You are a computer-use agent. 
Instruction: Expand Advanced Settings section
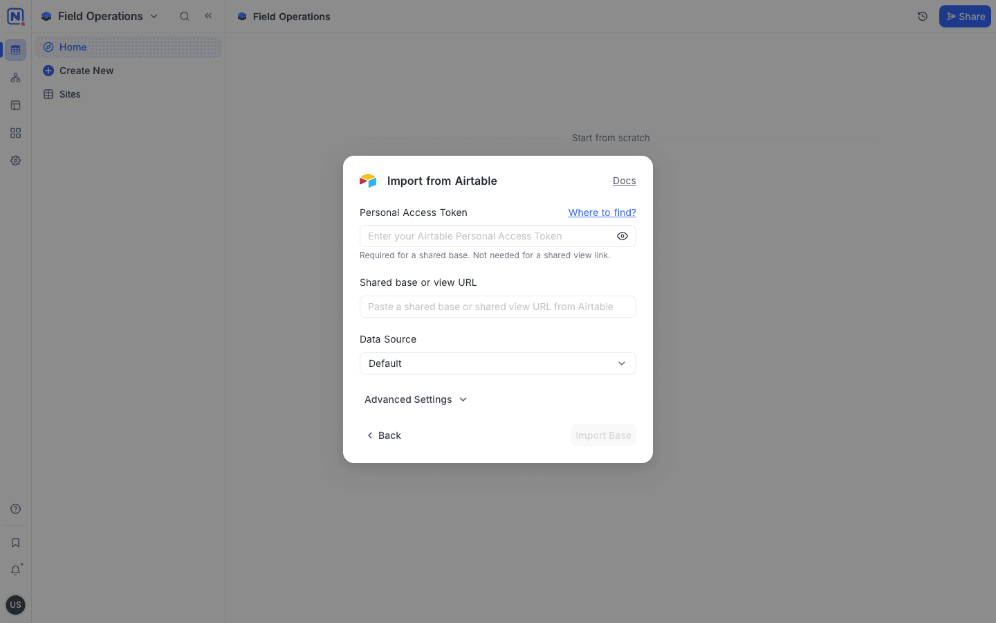tap(416, 399)
